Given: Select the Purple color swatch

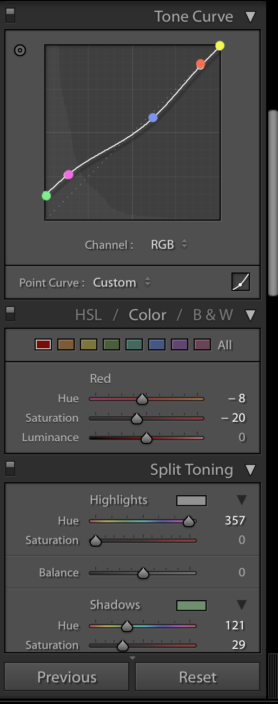Looking at the screenshot, I should point(180,344).
